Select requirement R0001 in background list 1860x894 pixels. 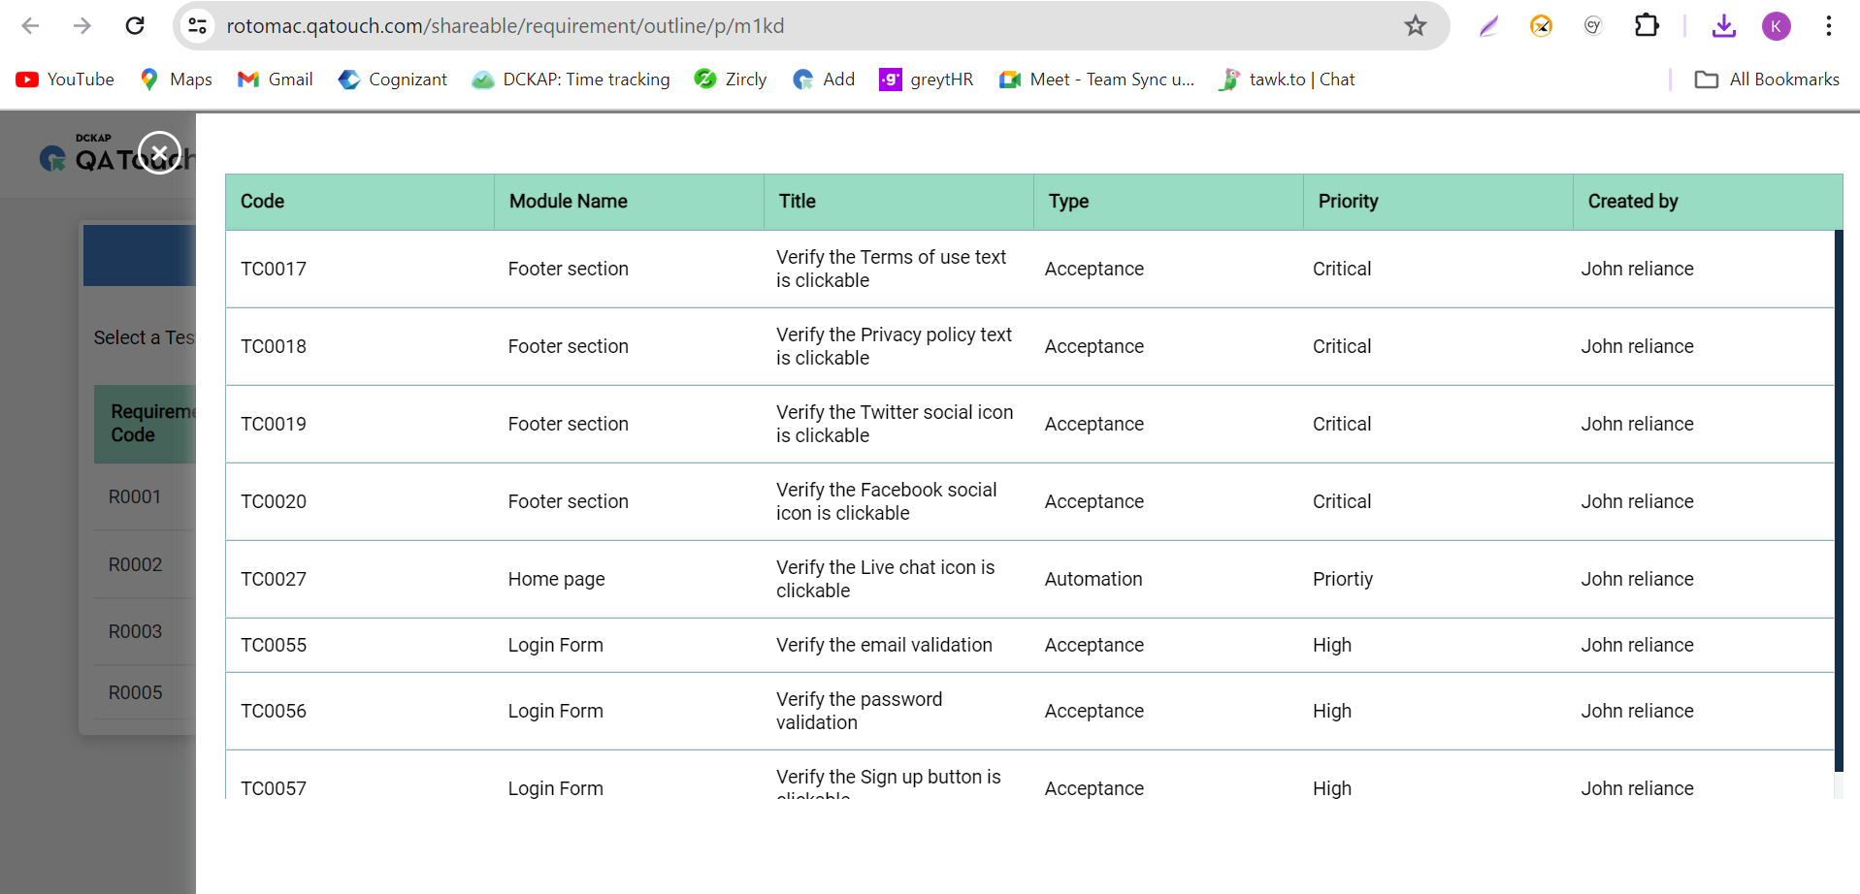(135, 497)
